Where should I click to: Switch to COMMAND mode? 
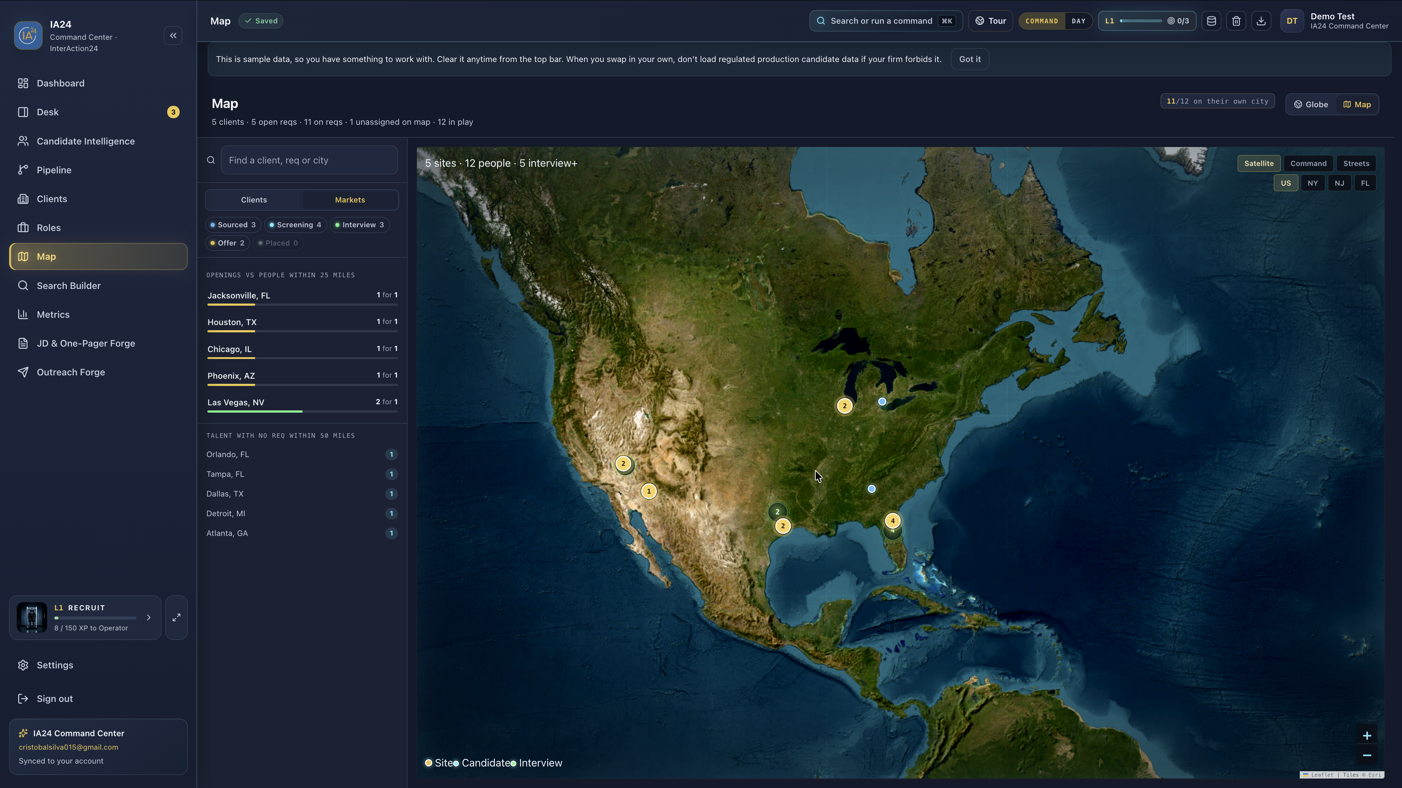[x=1042, y=21]
